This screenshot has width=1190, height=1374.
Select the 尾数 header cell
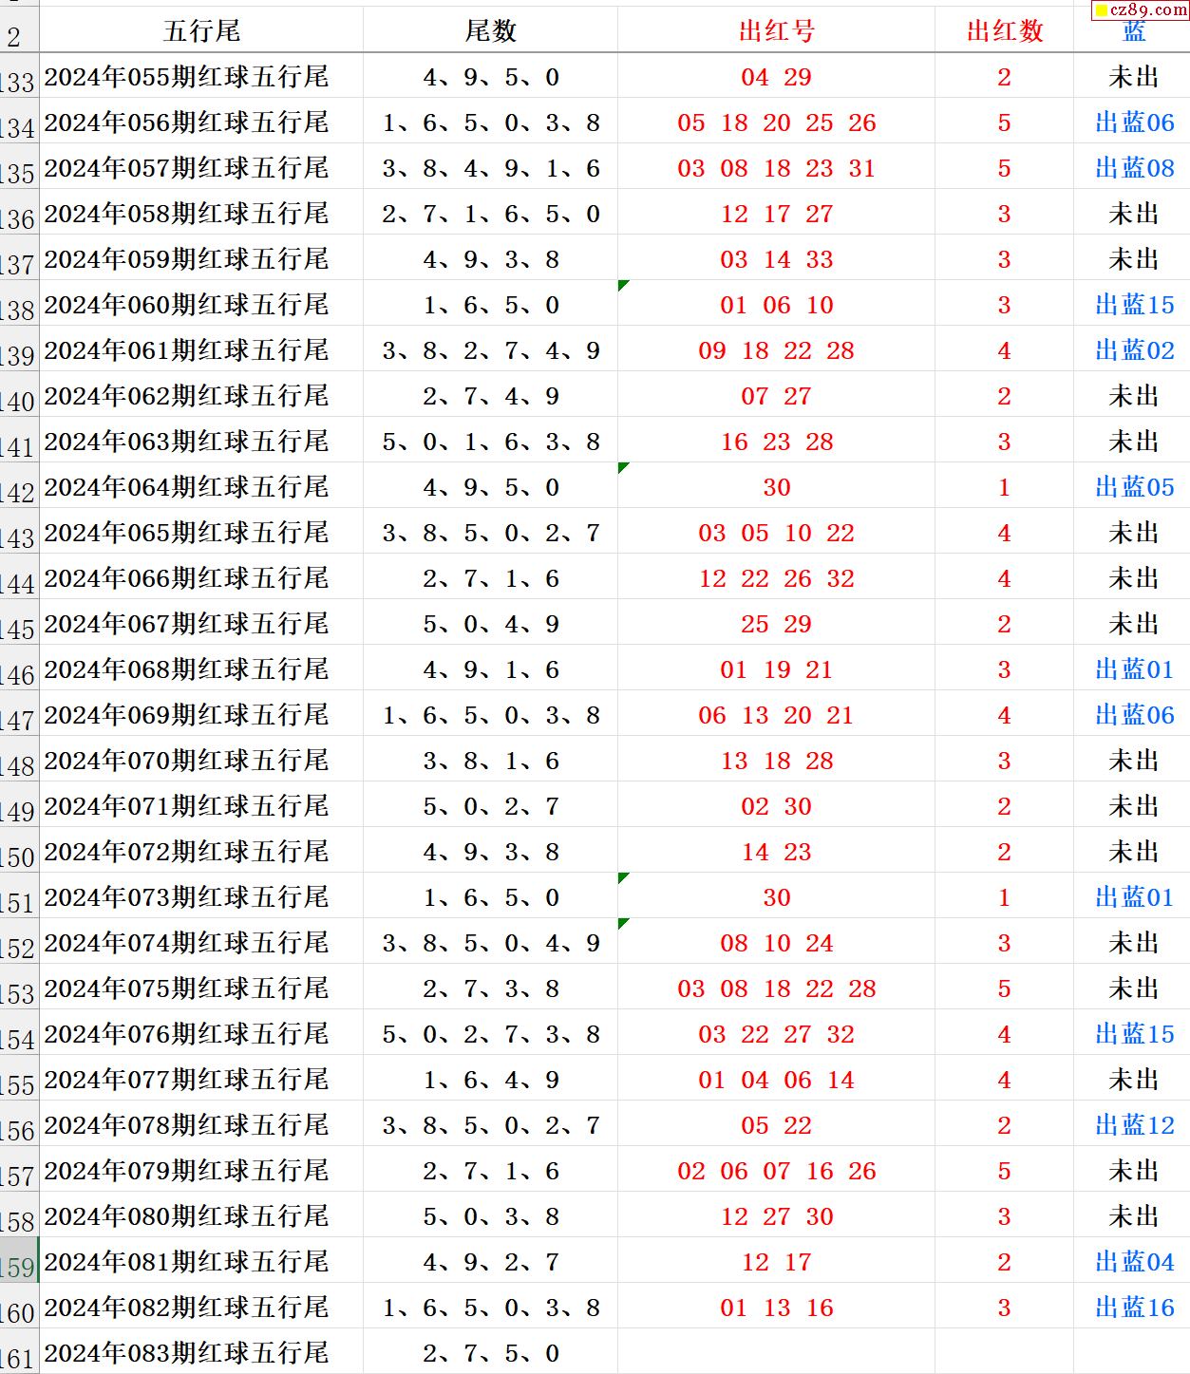(490, 31)
